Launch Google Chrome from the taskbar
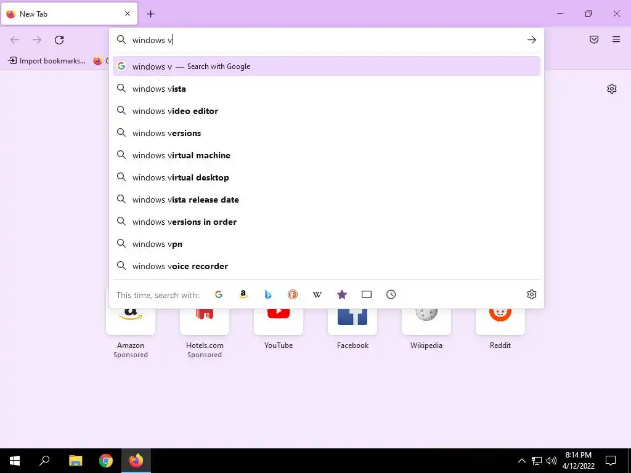Screen dimensions: 631x473 tap(106, 461)
